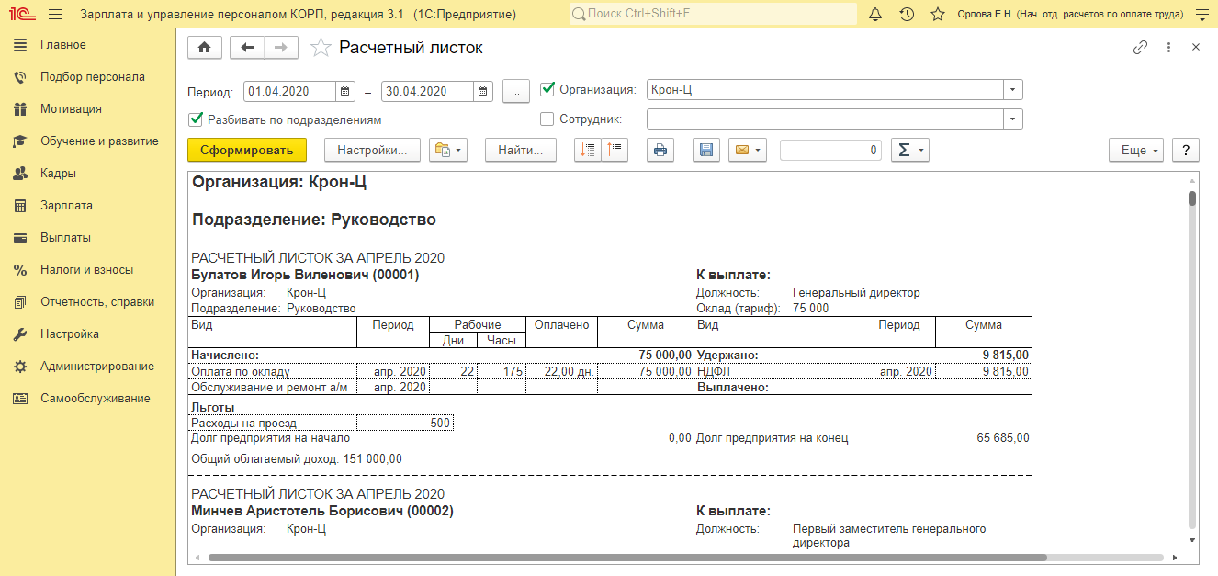1218x576 pixels.
Task: Expand the Организация dropdown list
Action: (x=1012, y=90)
